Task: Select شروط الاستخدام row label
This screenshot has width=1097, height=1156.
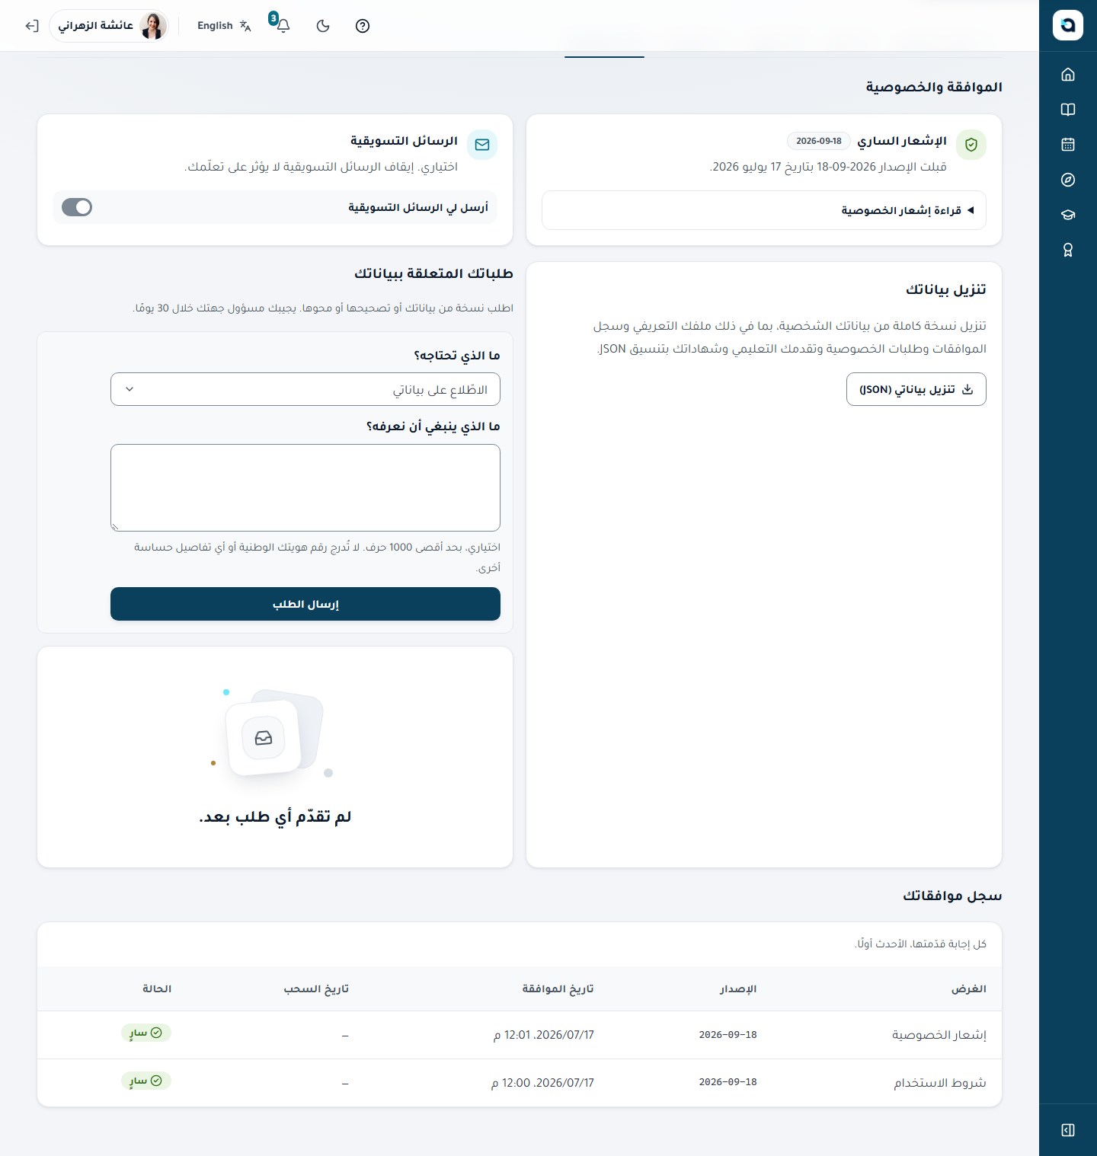Action: [940, 1083]
